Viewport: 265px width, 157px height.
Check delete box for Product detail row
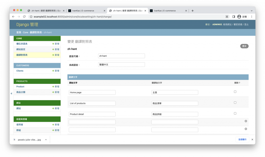click(235, 113)
